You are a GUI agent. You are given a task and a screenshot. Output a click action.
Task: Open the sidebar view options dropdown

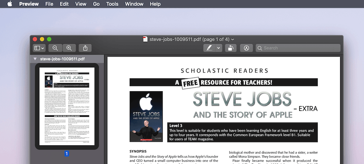click(x=39, y=48)
